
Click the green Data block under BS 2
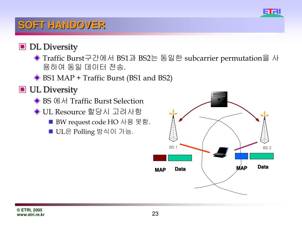tap(262, 156)
